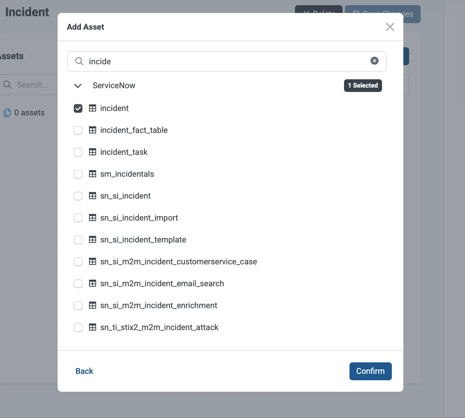Image resolution: width=465 pixels, height=418 pixels.
Task: Select the sn_si_m2m_incident_email_search row label
Action: click(162, 284)
